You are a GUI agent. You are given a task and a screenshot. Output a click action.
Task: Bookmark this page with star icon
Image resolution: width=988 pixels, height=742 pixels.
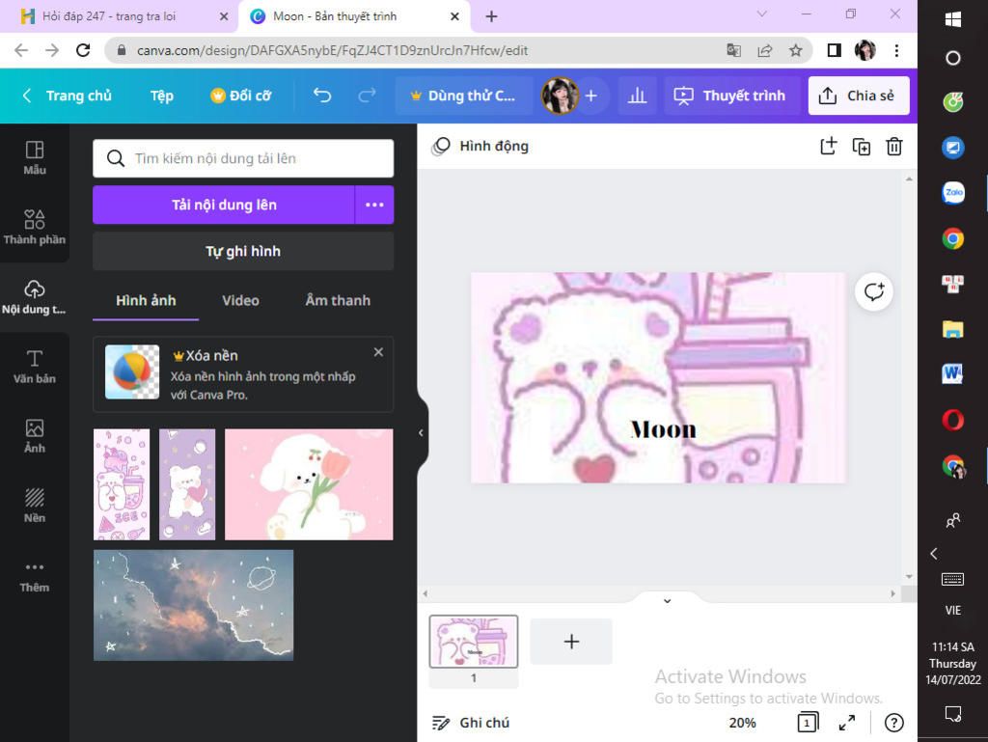coord(796,50)
